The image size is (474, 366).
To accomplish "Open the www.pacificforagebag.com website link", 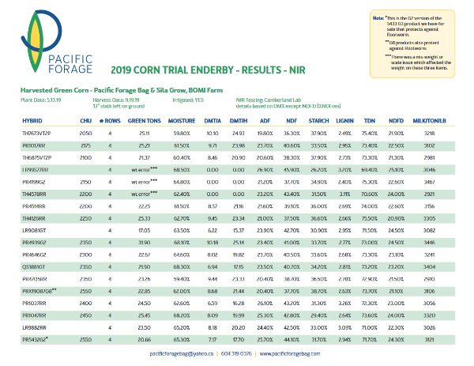I will pos(290,353).
